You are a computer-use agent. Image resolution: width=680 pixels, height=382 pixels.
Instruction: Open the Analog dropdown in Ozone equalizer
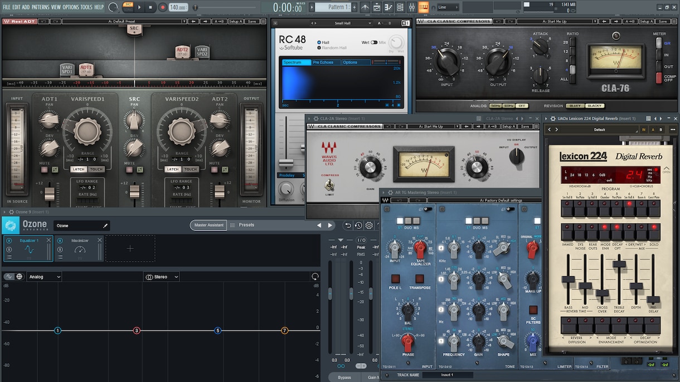tap(45, 277)
